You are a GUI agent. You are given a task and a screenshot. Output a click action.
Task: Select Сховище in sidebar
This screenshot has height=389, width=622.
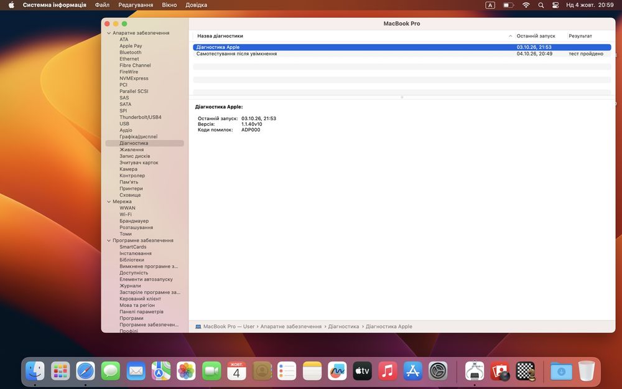tap(130, 195)
